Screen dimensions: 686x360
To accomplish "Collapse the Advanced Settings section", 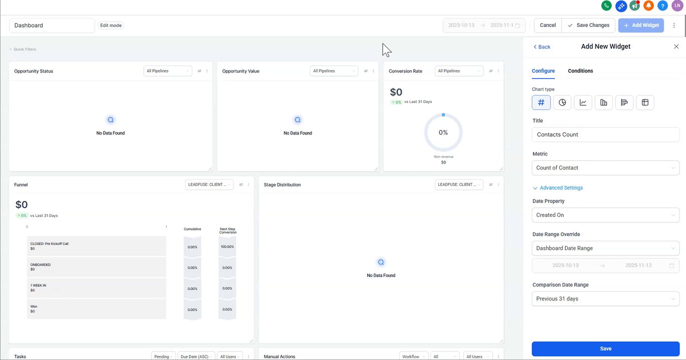I will tap(558, 188).
